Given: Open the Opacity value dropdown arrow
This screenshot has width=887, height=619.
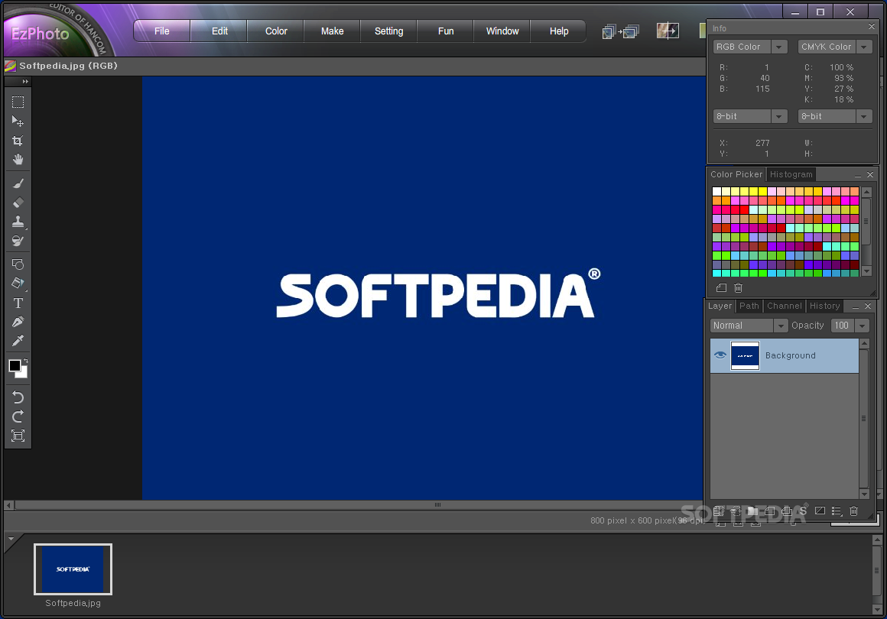Looking at the screenshot, I should 862,326.
